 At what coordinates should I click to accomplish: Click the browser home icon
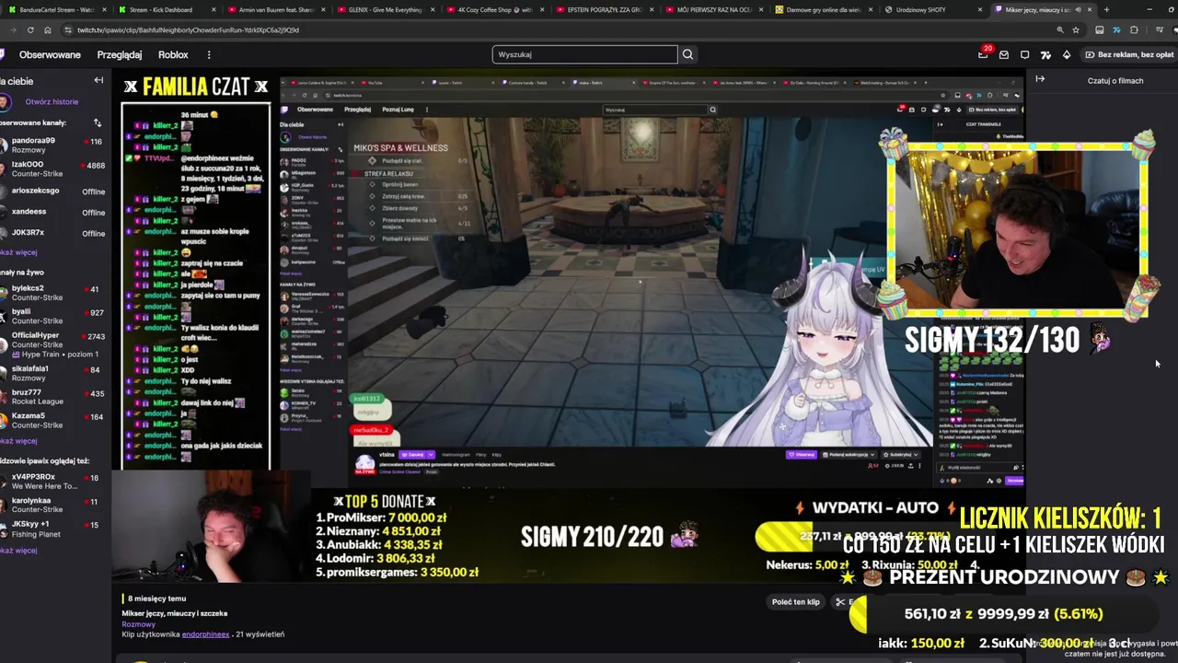48,29
